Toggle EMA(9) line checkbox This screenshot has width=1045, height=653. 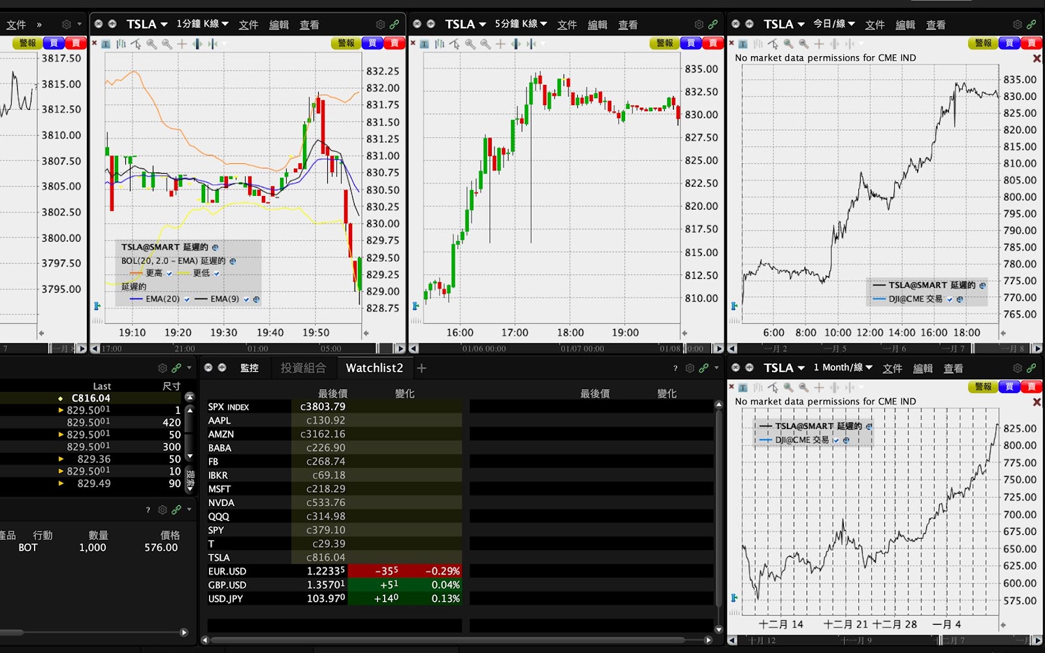point(246,300)
